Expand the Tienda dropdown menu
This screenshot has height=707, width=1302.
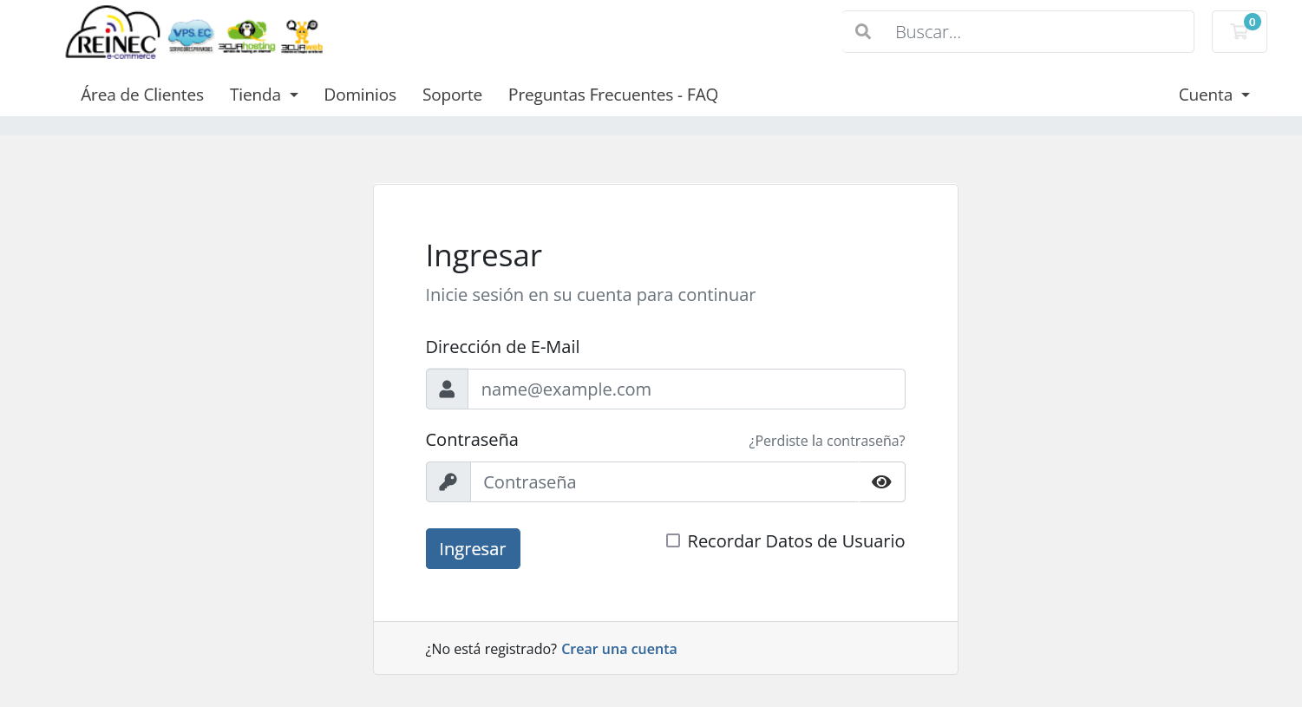[264, 95]
